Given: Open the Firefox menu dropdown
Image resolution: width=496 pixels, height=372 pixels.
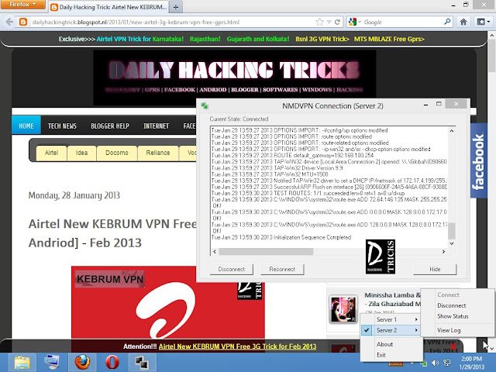Looking at the screenshot, I should pyautogui.click(x=22, y=5).
